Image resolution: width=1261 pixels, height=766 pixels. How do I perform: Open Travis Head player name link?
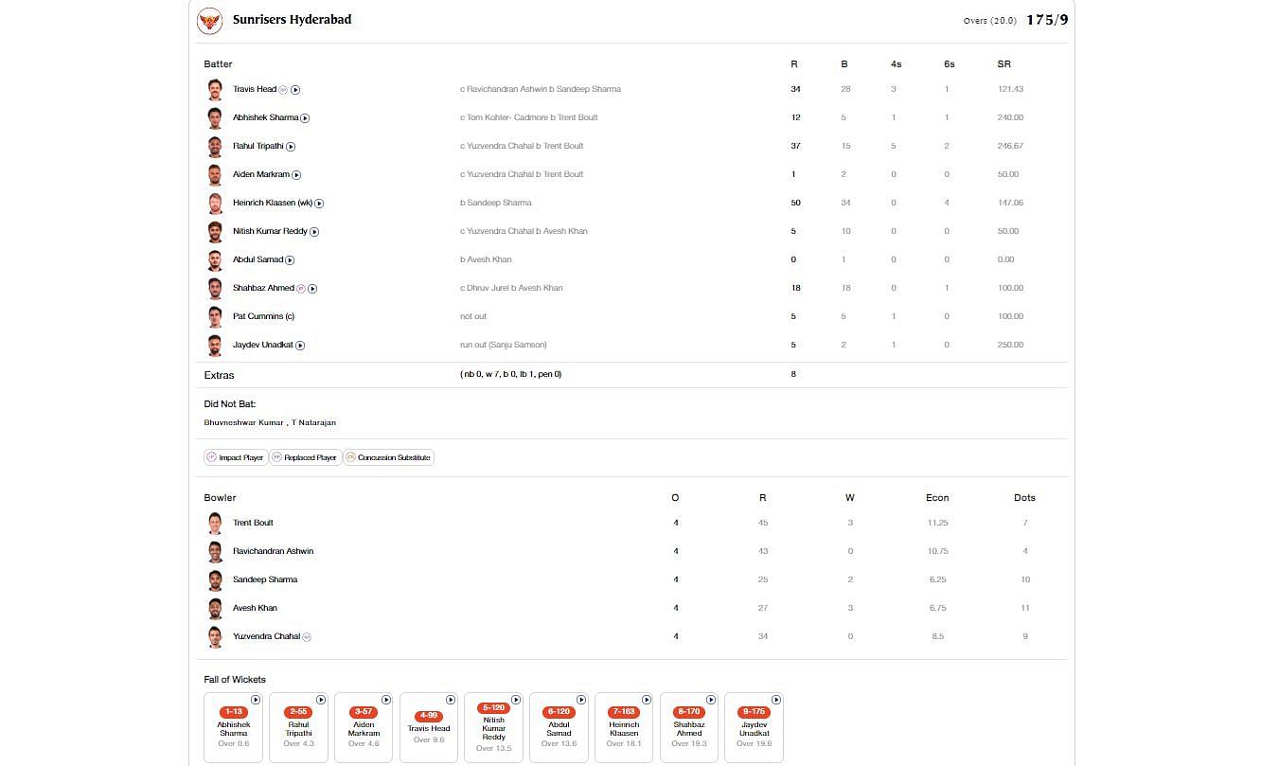pos(255,89)
